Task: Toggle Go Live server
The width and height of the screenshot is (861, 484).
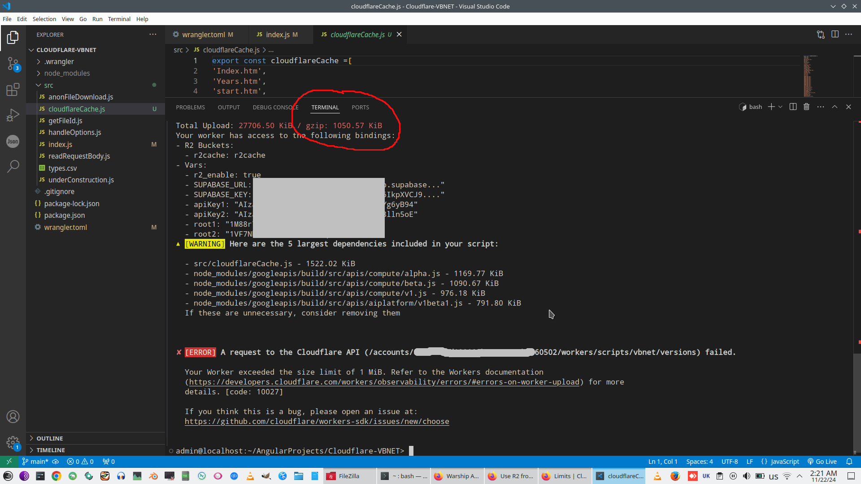Action: (822, 462)
